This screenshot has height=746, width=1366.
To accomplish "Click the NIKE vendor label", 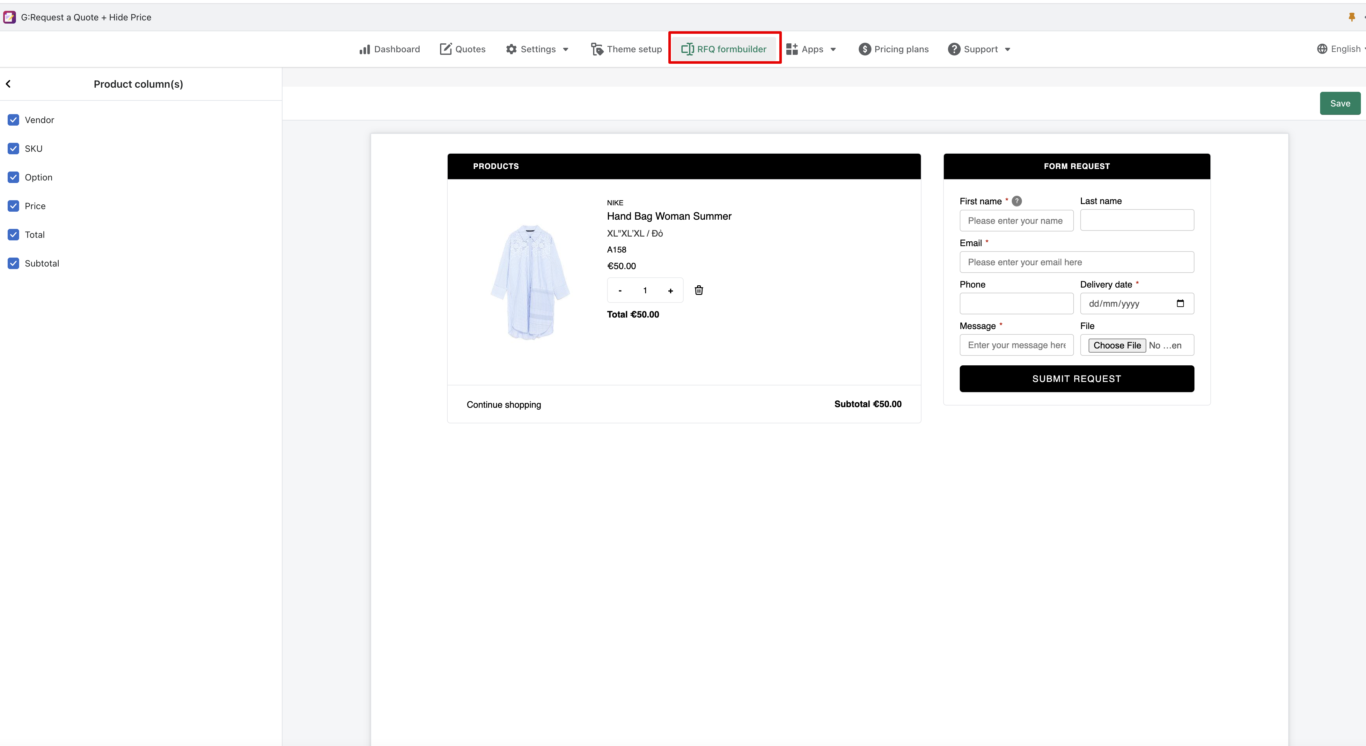I will [615, 202].
